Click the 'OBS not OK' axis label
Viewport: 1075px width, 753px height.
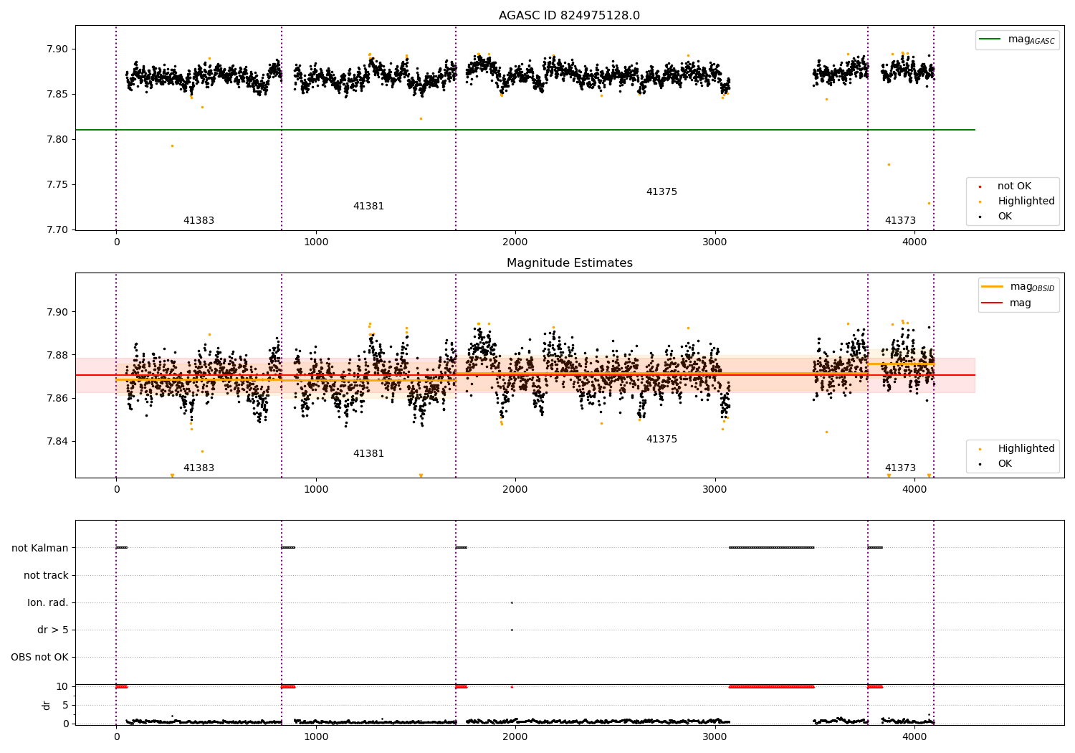pyautogui.click(x=39, y=657)
